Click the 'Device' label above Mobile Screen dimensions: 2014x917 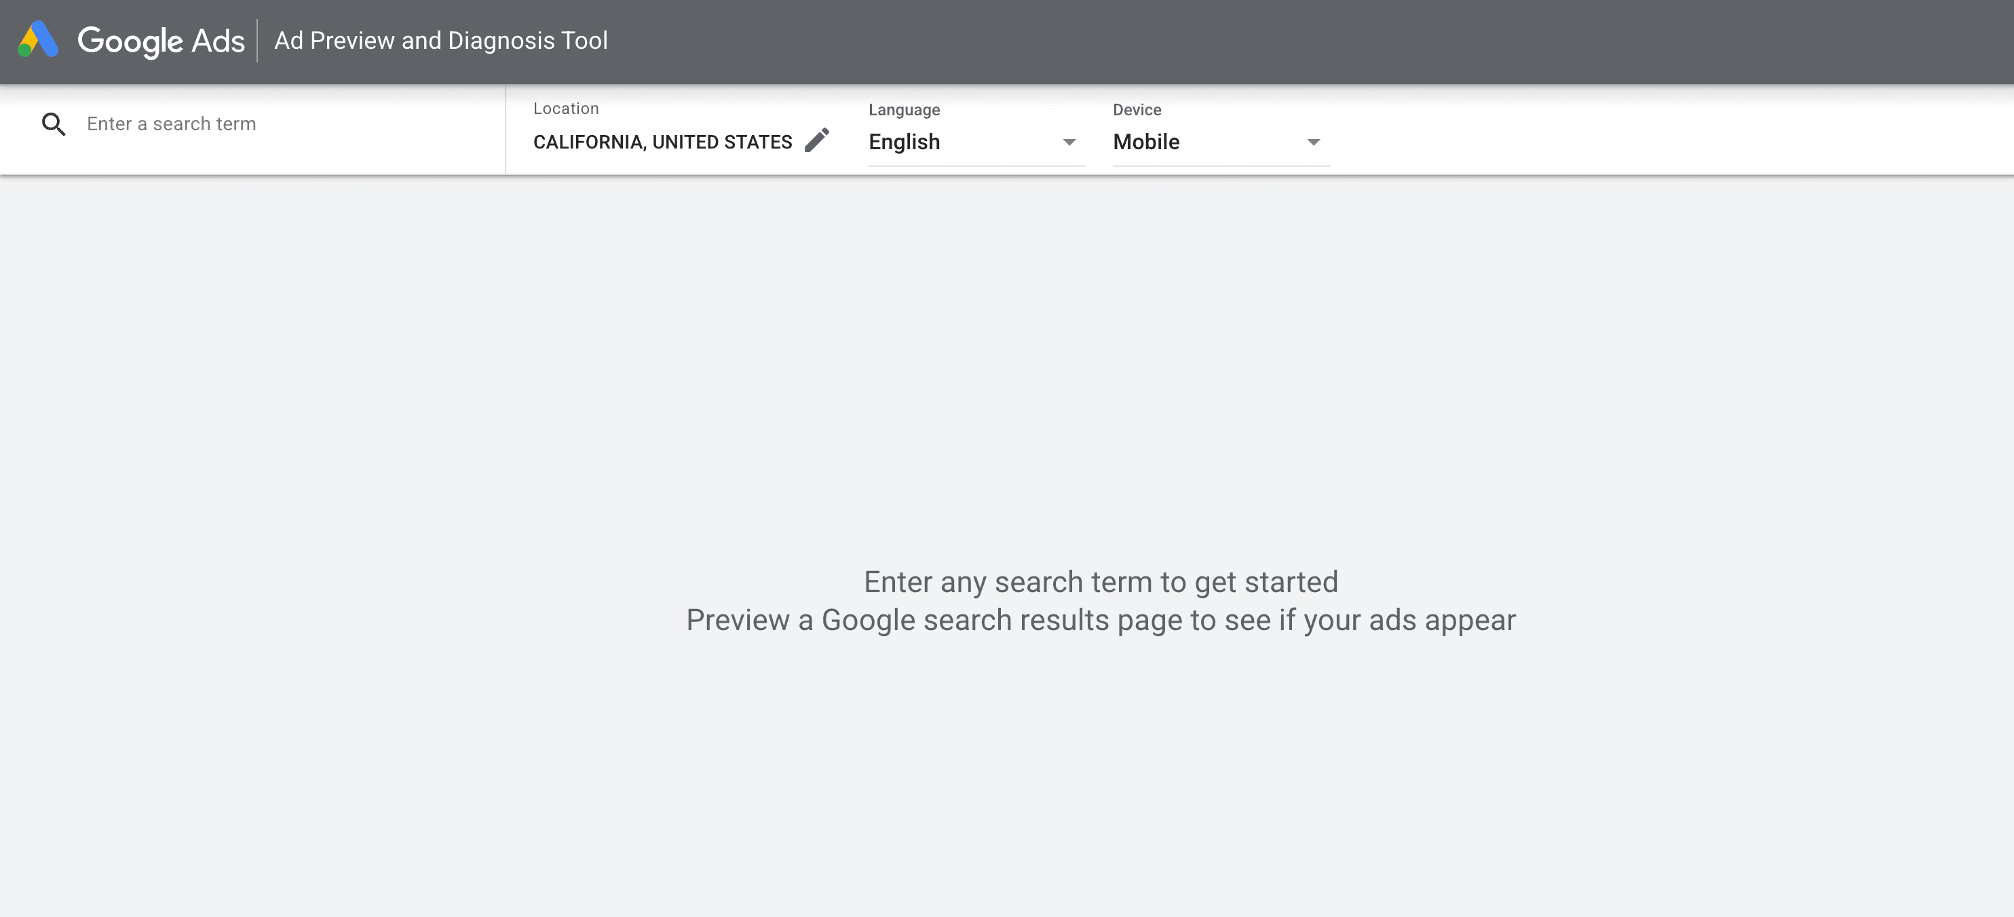pos(1137,109)
